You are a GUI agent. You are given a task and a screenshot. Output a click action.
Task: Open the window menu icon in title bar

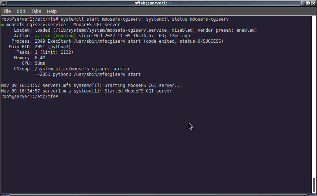4,3
